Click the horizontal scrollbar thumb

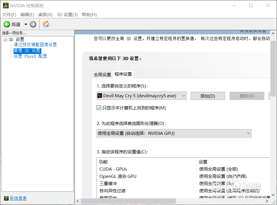128,201
